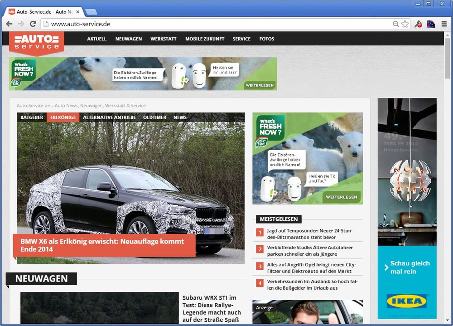The height and width of the screenshot is (326, 453).
Task: Open a new tab with the new-tab button
Action: tap(92, 12)
